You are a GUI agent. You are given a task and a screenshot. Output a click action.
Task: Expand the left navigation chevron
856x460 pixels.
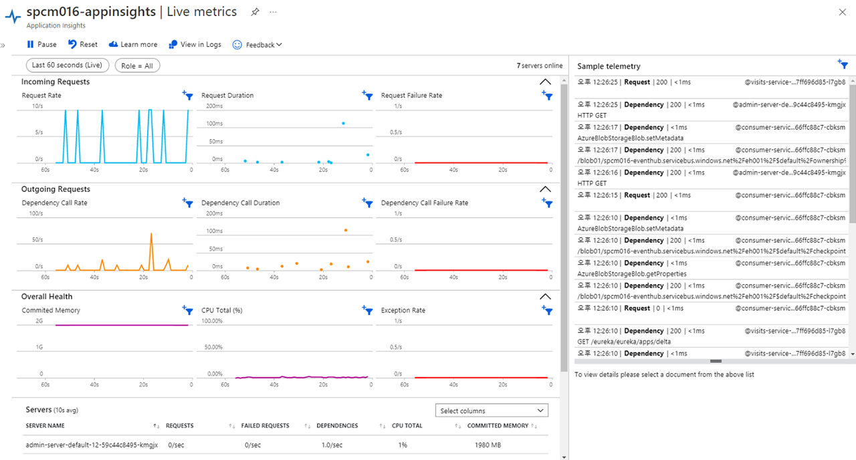[x=3, y=45]
